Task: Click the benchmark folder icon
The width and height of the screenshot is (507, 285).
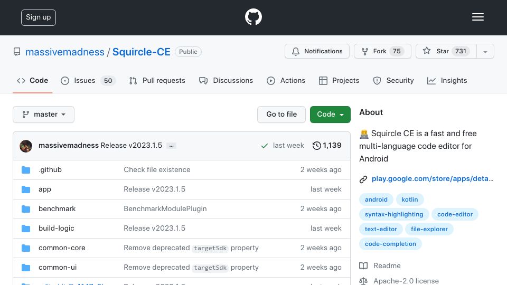Action: click(26, 209)
